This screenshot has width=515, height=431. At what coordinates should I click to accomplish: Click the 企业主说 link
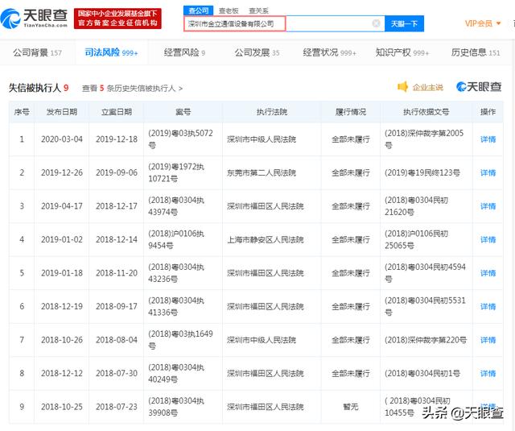427,88
